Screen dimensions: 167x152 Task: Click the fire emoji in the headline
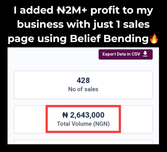tap(154, 39)
